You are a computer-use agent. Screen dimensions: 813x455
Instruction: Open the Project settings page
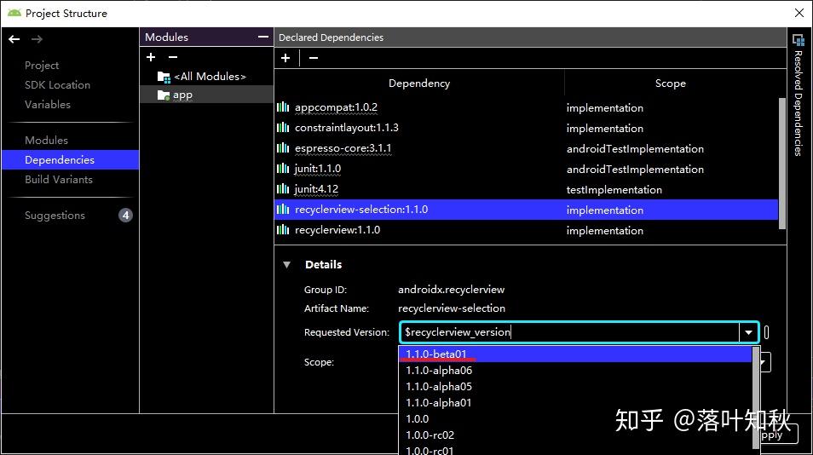coord(42,66)
